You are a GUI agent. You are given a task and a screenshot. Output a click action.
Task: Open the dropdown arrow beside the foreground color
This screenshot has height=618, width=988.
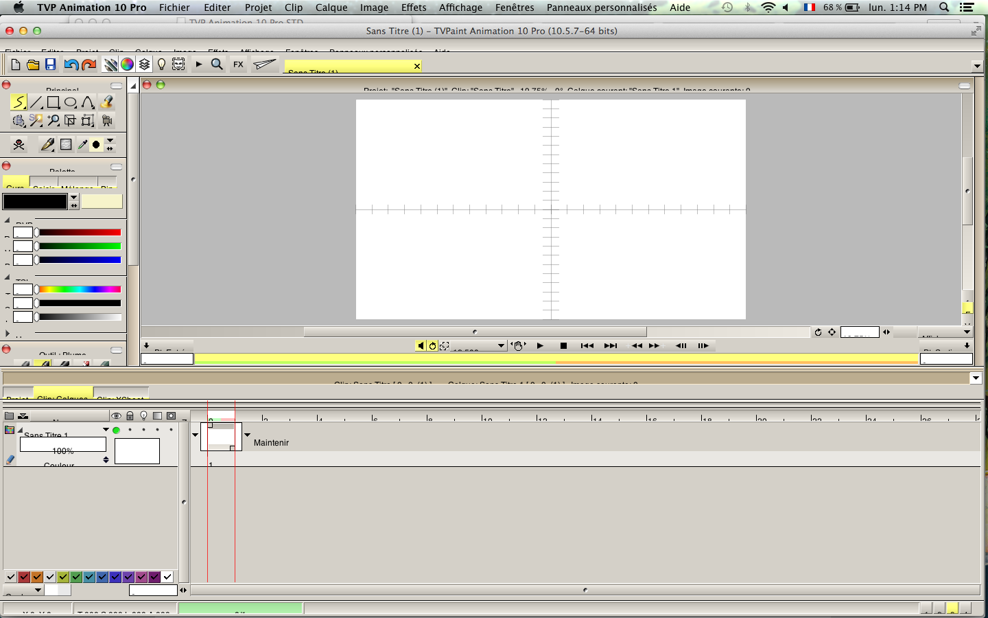(x=73, y=197)
